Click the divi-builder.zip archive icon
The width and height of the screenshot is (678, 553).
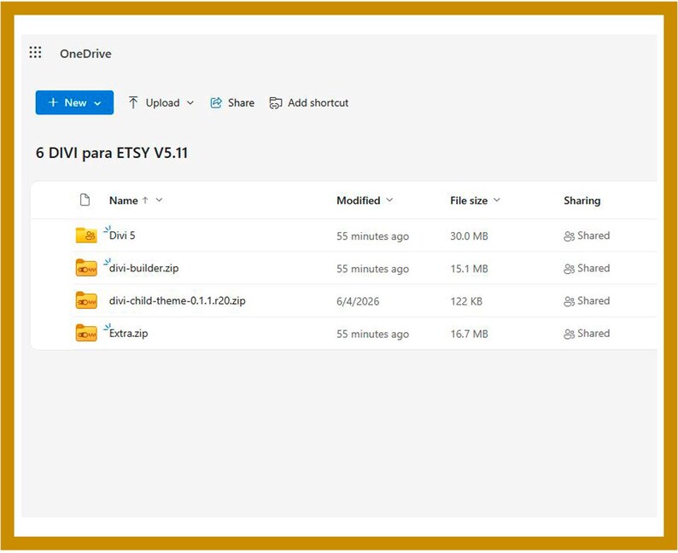click(86, 268)
